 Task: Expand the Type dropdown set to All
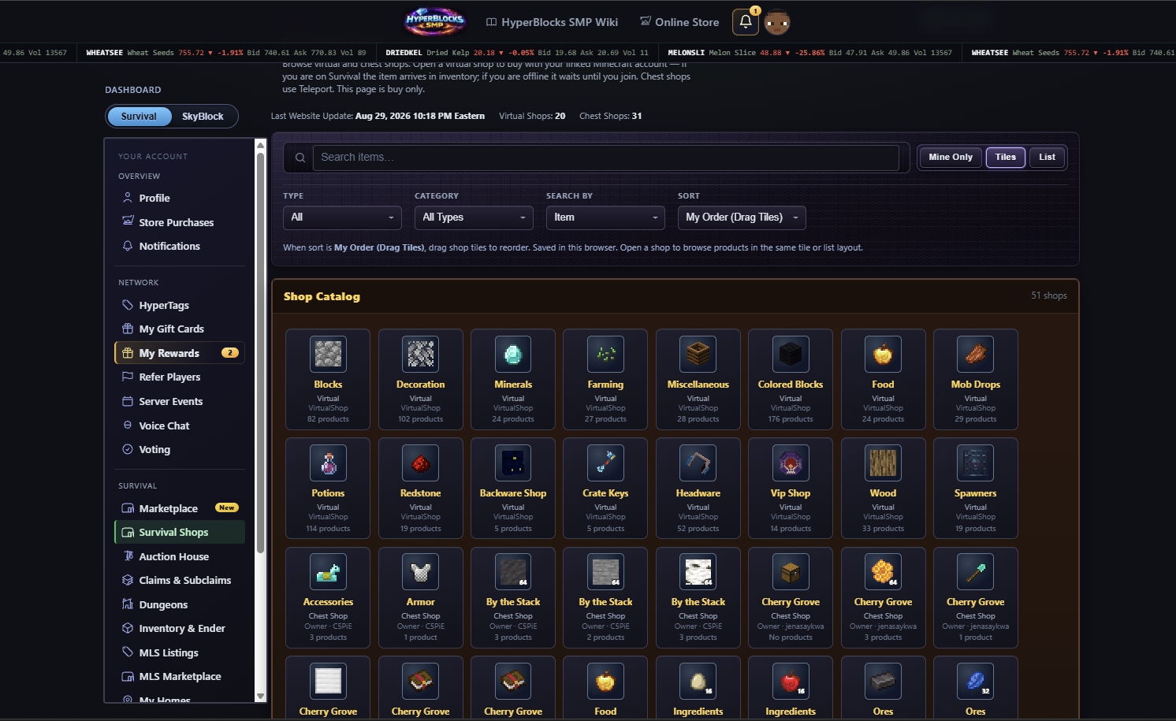pyautogui.click(x=342, y=217)
